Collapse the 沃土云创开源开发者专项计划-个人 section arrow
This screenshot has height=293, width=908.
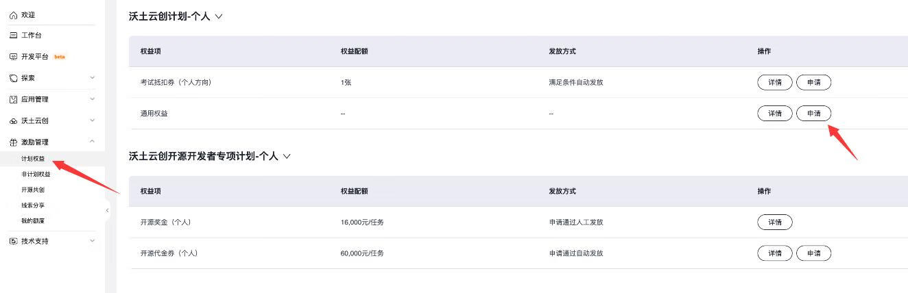[287, 156]
